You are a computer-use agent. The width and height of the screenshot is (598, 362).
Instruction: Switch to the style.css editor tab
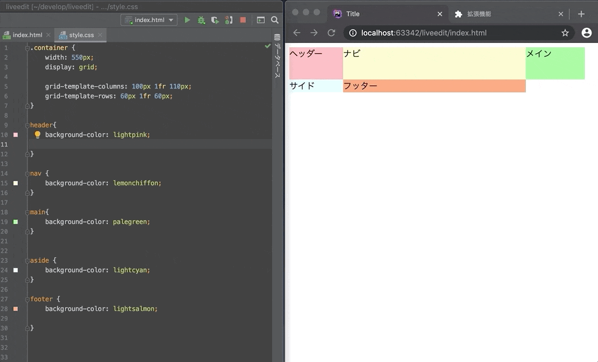80,35
